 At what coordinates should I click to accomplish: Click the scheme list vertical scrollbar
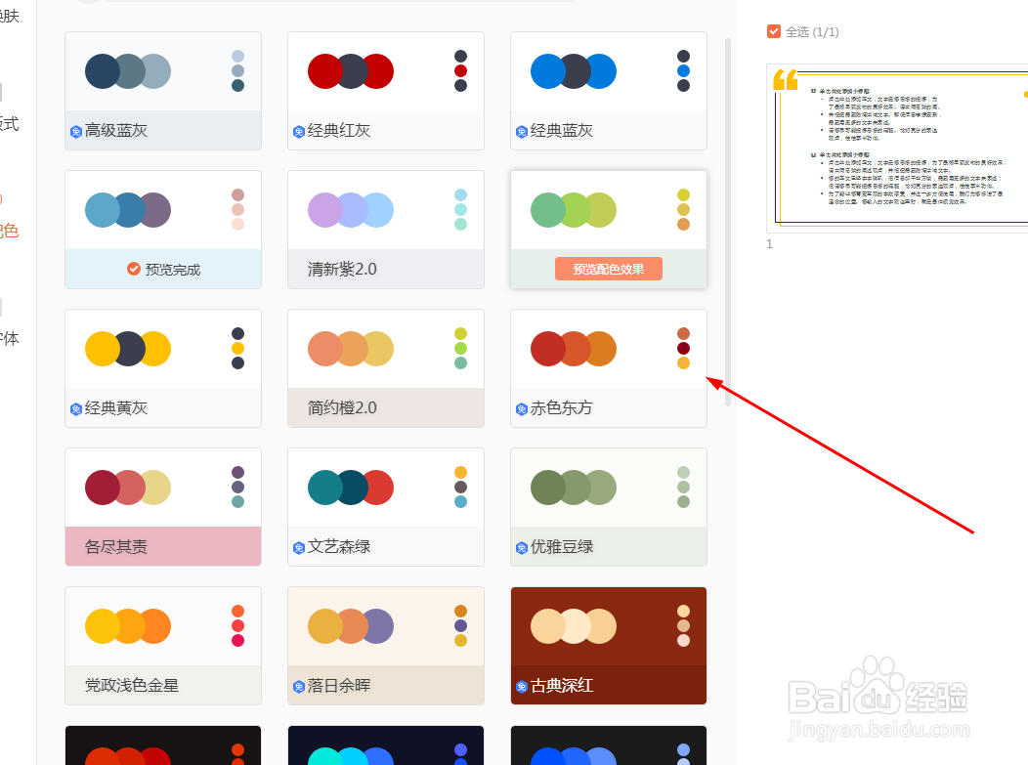(x=728, y=222)
